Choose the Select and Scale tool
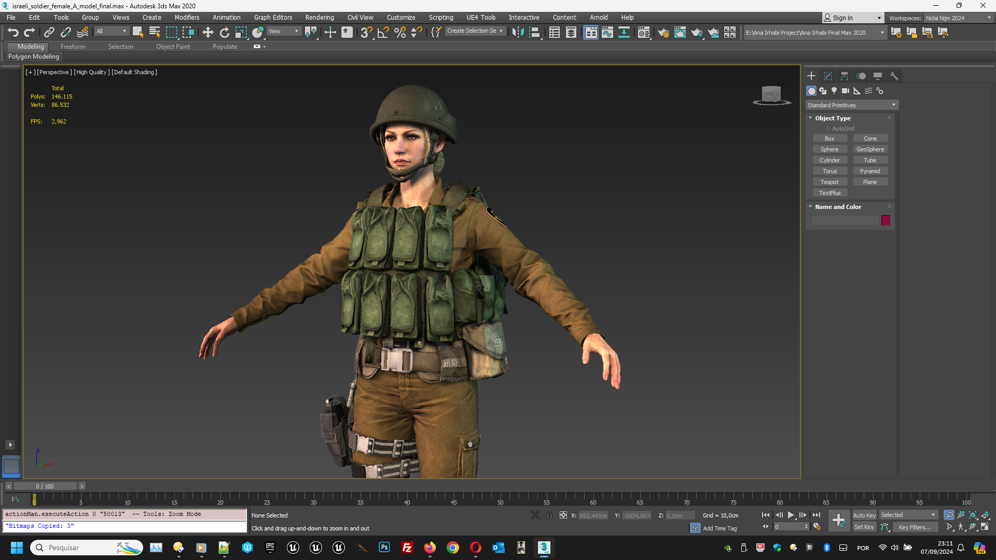This screenshot has width=996, height=560. (241, 33)
